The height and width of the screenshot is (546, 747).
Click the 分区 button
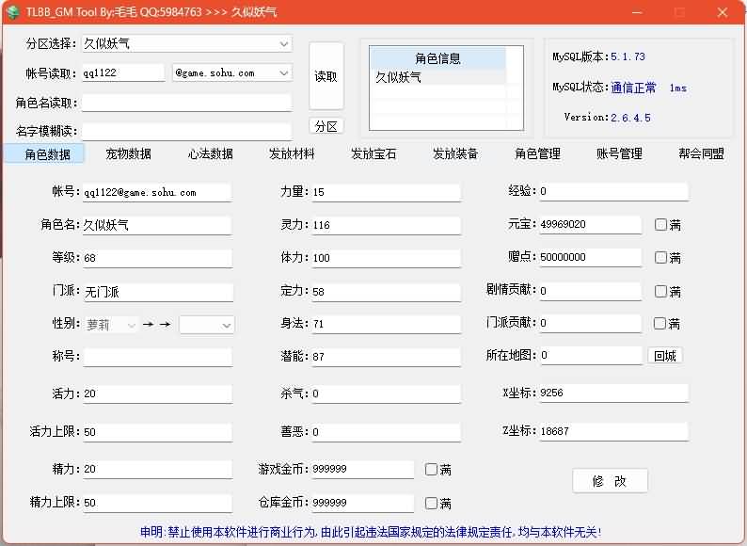coord(326,126)
